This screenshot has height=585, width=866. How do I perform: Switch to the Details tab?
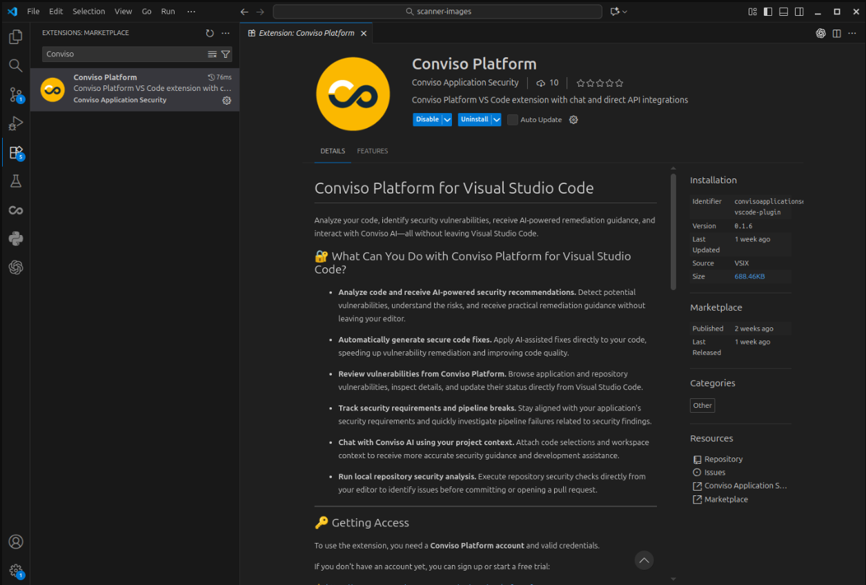[x=333, y=151]
